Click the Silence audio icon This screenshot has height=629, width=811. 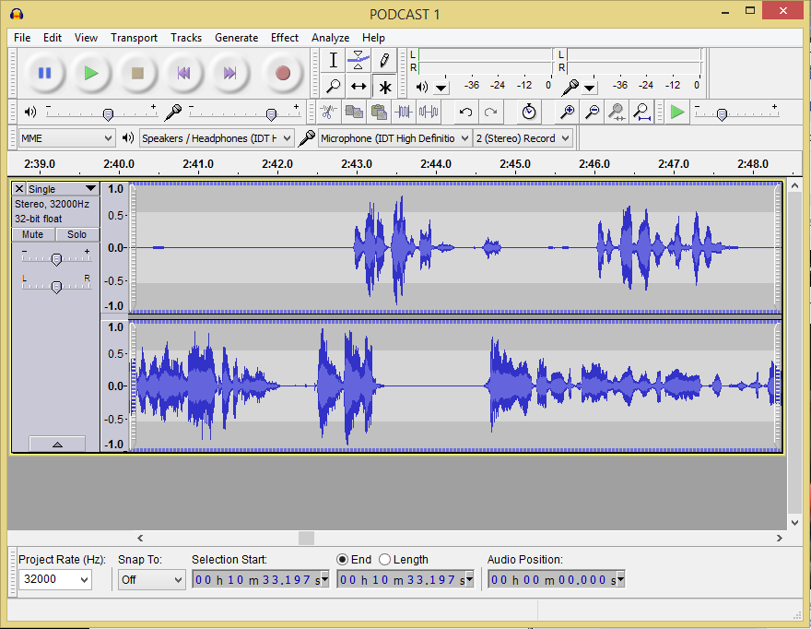pos(429,112)
